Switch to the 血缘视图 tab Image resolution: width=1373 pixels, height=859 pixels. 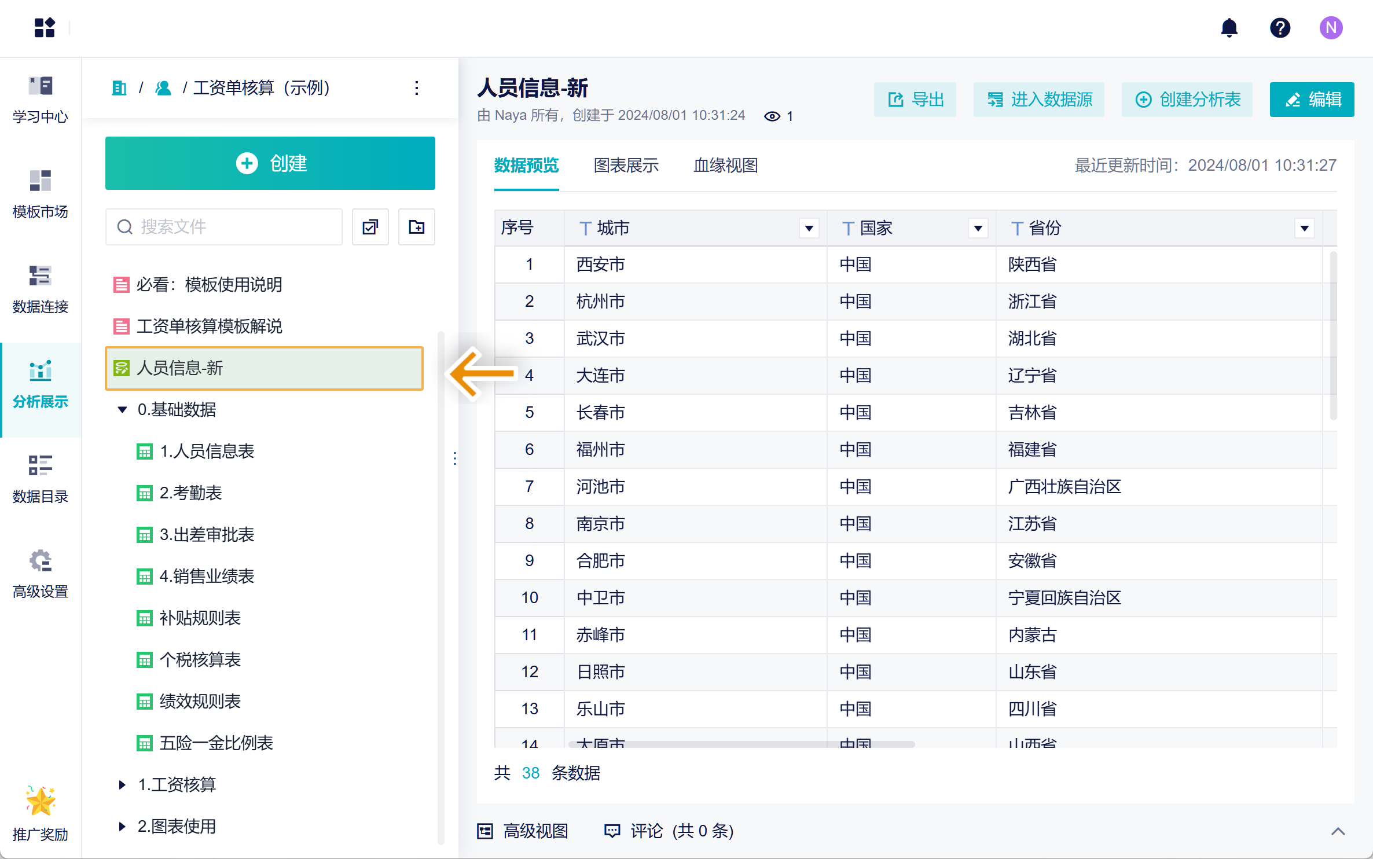[x=725, y=166]
